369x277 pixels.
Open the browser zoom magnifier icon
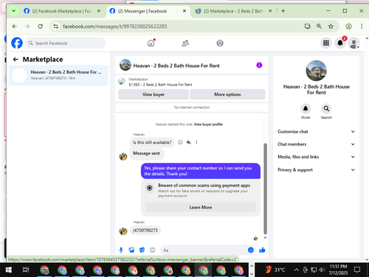[x=319, y=27]
